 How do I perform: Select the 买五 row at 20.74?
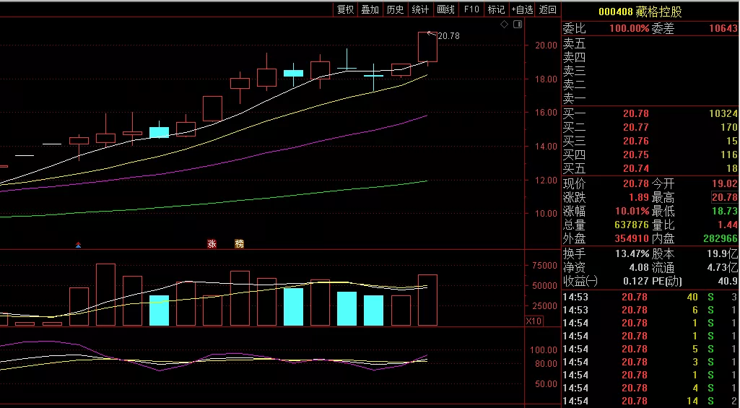tap(650, 168)
